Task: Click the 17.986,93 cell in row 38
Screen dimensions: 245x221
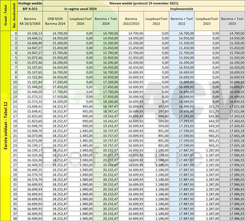Action: [x=232, y=218]
